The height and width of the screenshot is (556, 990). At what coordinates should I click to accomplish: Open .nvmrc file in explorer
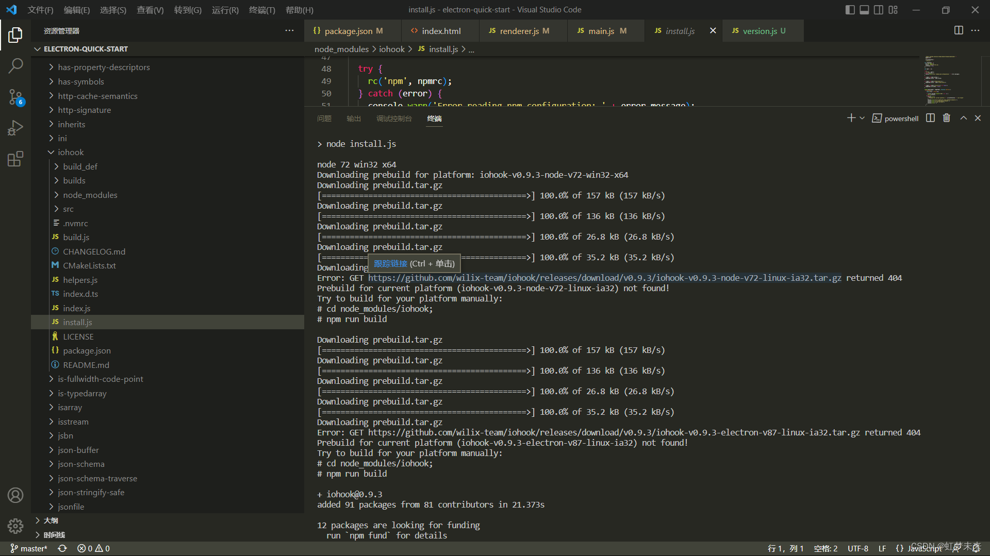click(168, 223)
